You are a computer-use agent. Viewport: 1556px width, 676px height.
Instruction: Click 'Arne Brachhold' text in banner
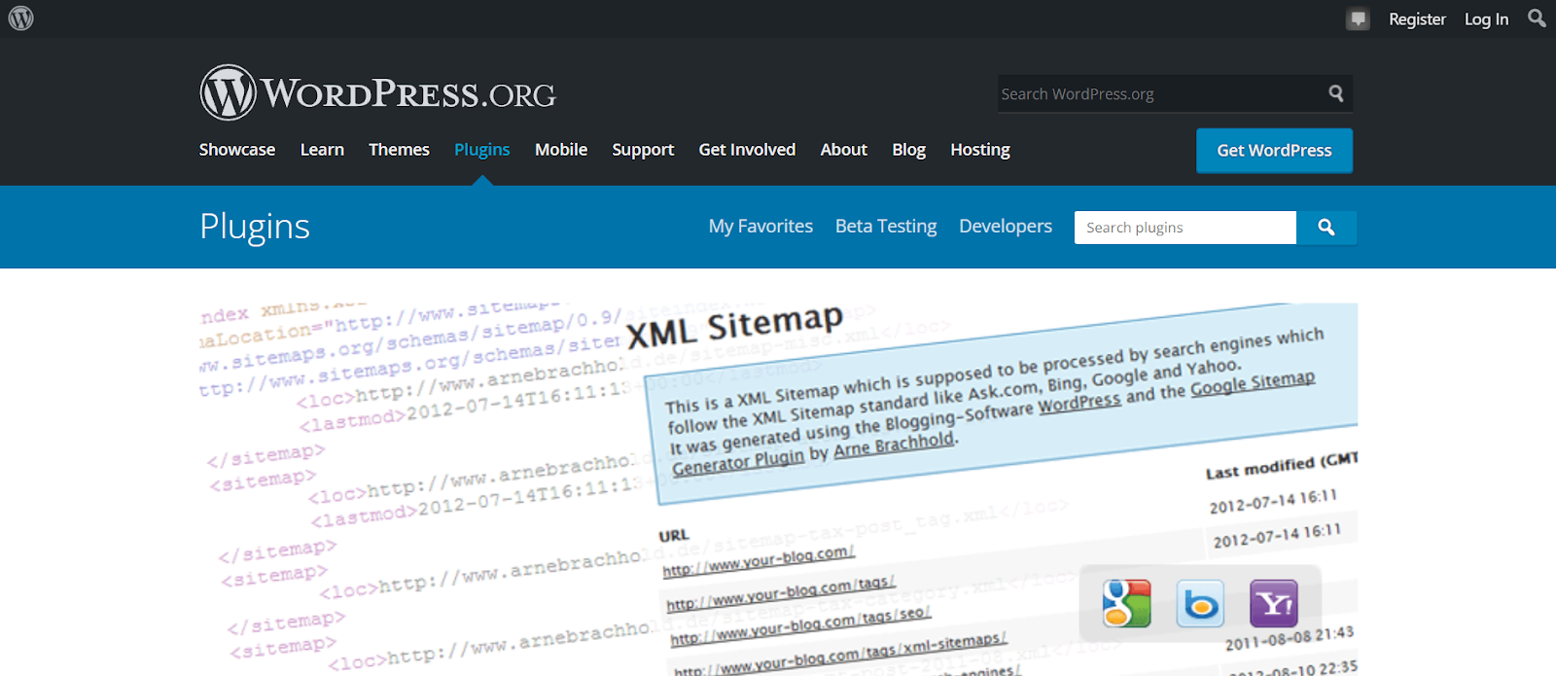click(x=894, y=445)
